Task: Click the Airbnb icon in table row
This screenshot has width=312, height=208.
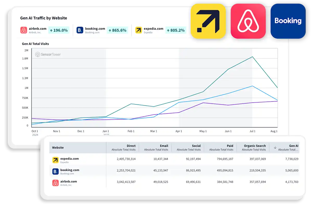Action: pyautogui.click(x=55, y=183)
